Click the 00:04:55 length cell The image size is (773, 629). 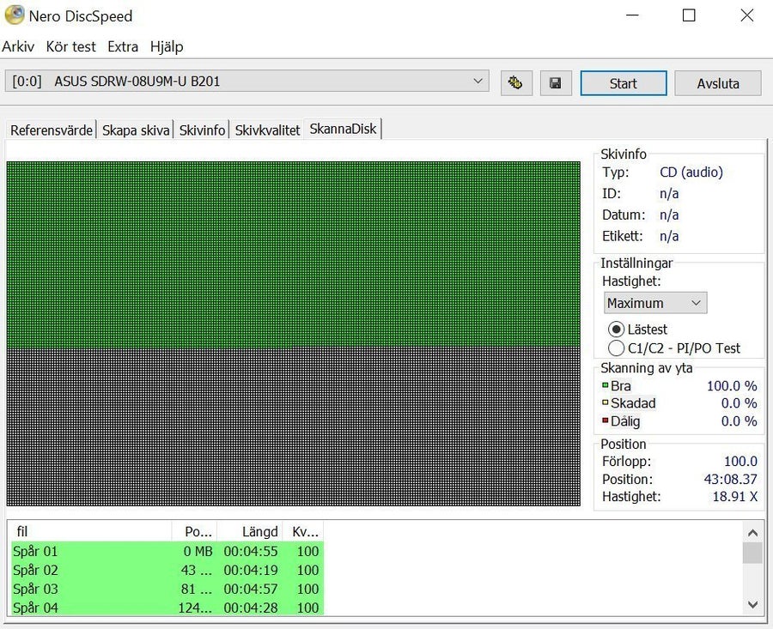(251, 551)
